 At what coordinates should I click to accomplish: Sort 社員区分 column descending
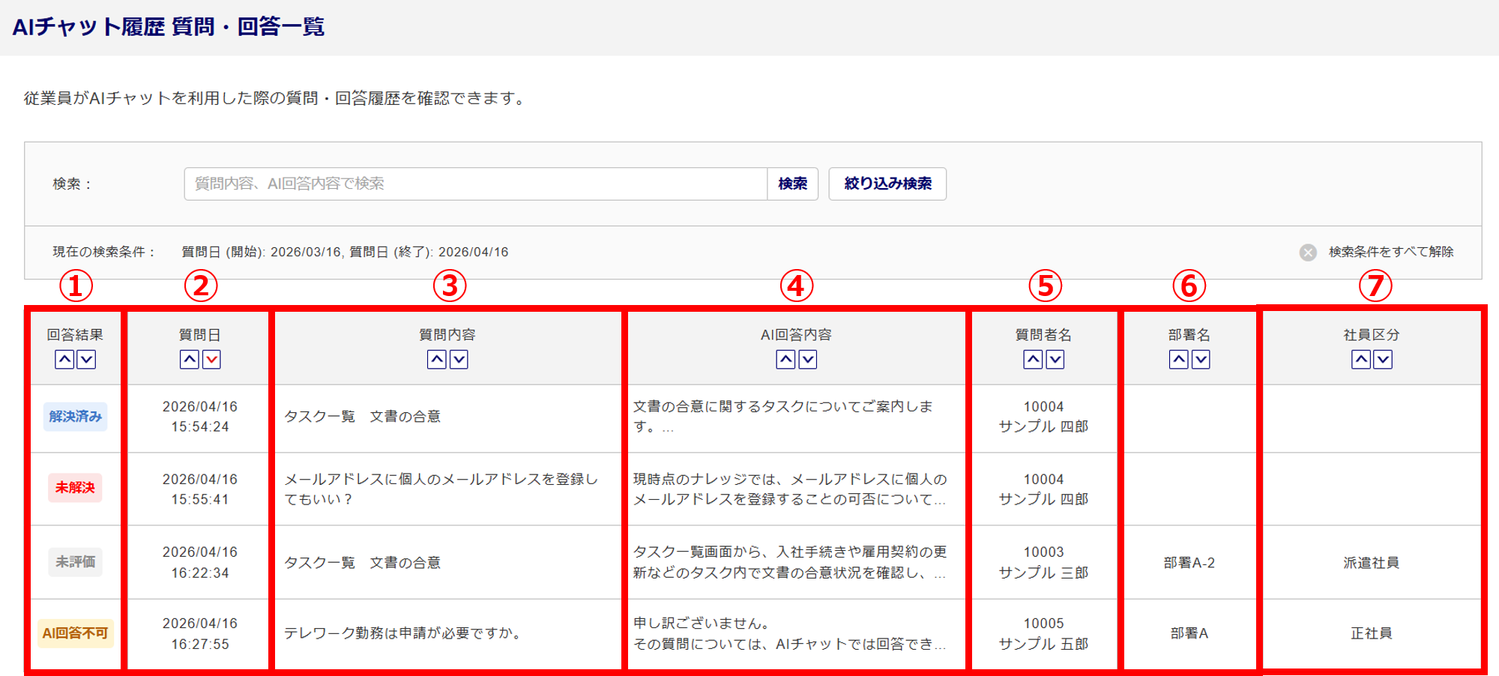1383,360
